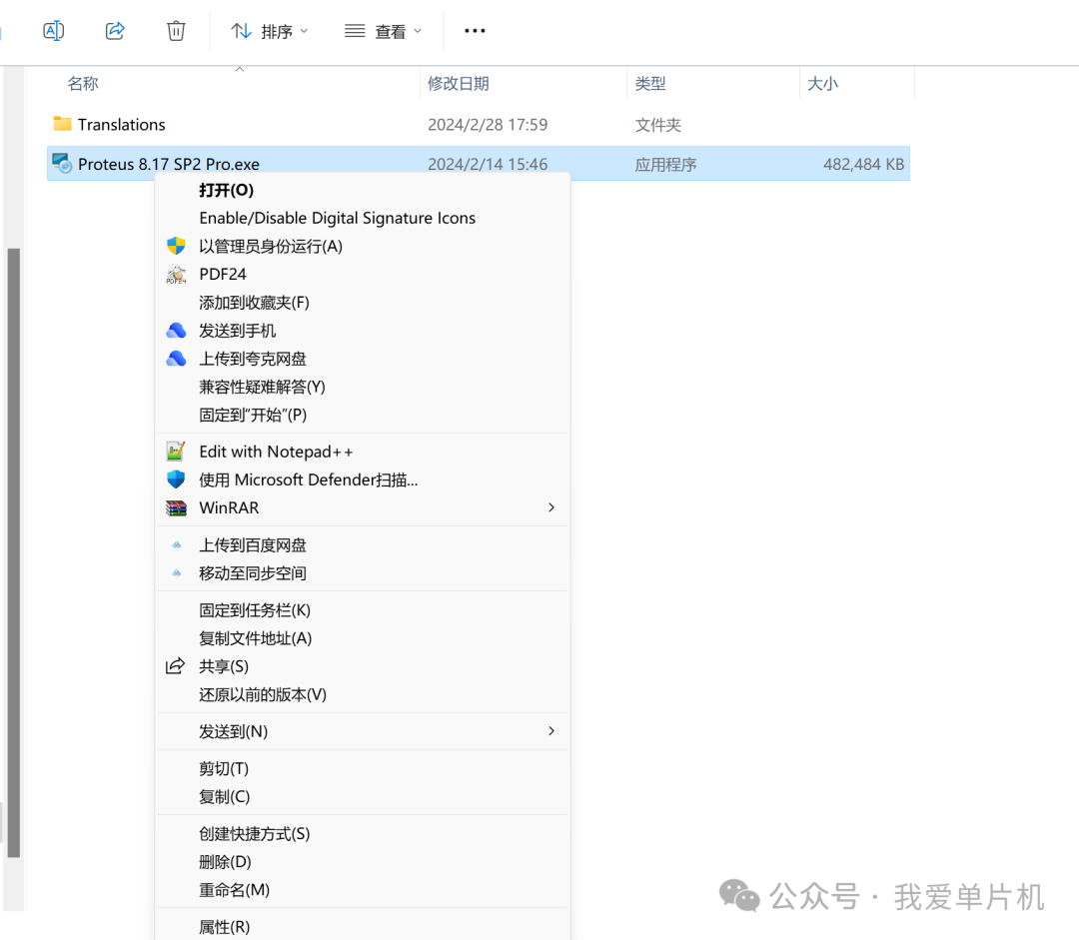The width and height of the screenshot is (1079, 940).
Task: Expand the WinRAR submenu arrow
Action: tap(551, 507)
